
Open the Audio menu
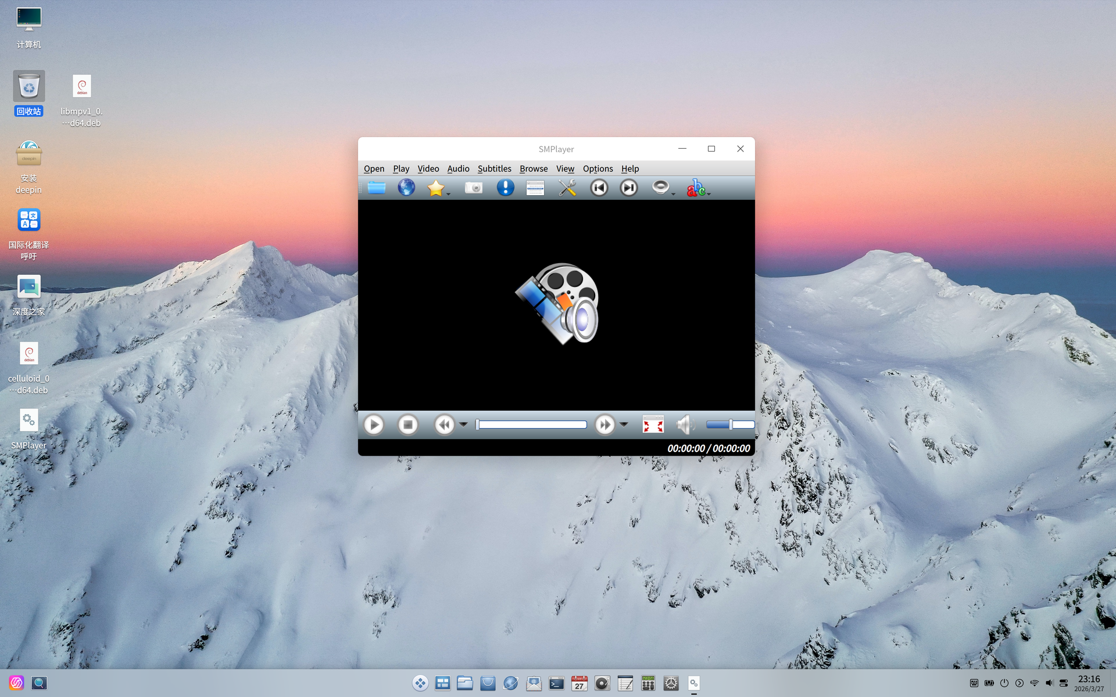[458, 168]
